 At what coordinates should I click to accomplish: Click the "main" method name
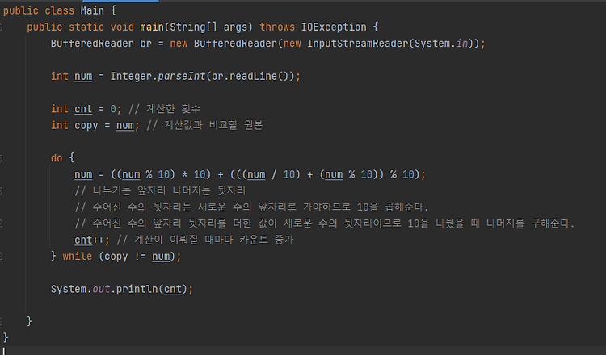(x=152, y=27)
